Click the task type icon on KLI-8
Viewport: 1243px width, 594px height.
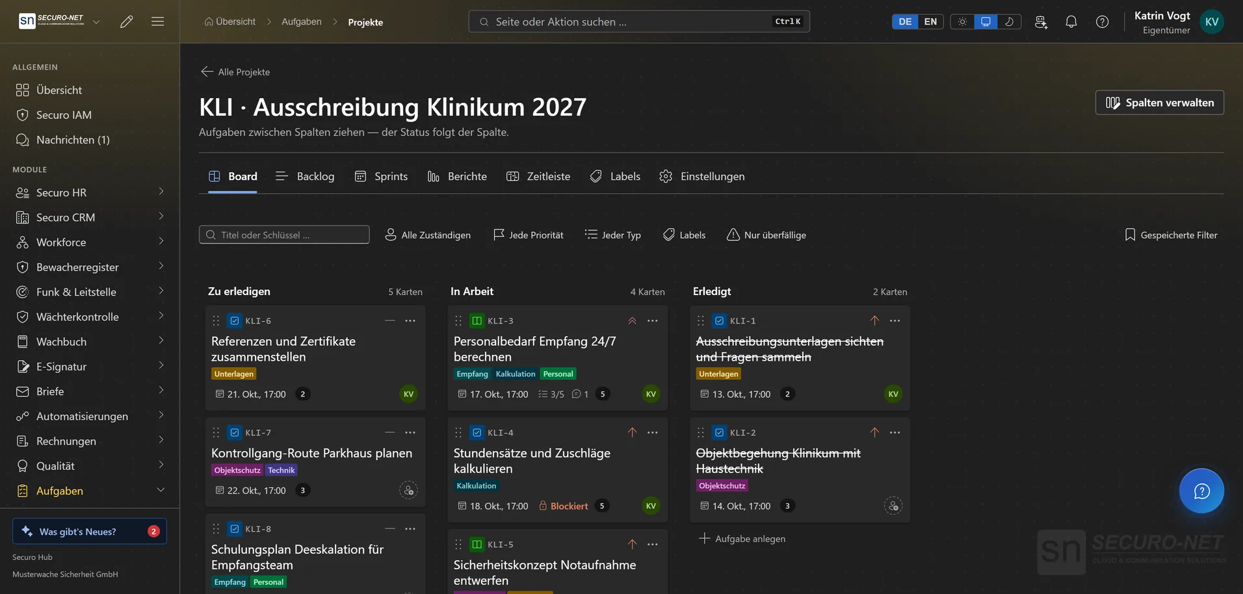click(235, 528)
